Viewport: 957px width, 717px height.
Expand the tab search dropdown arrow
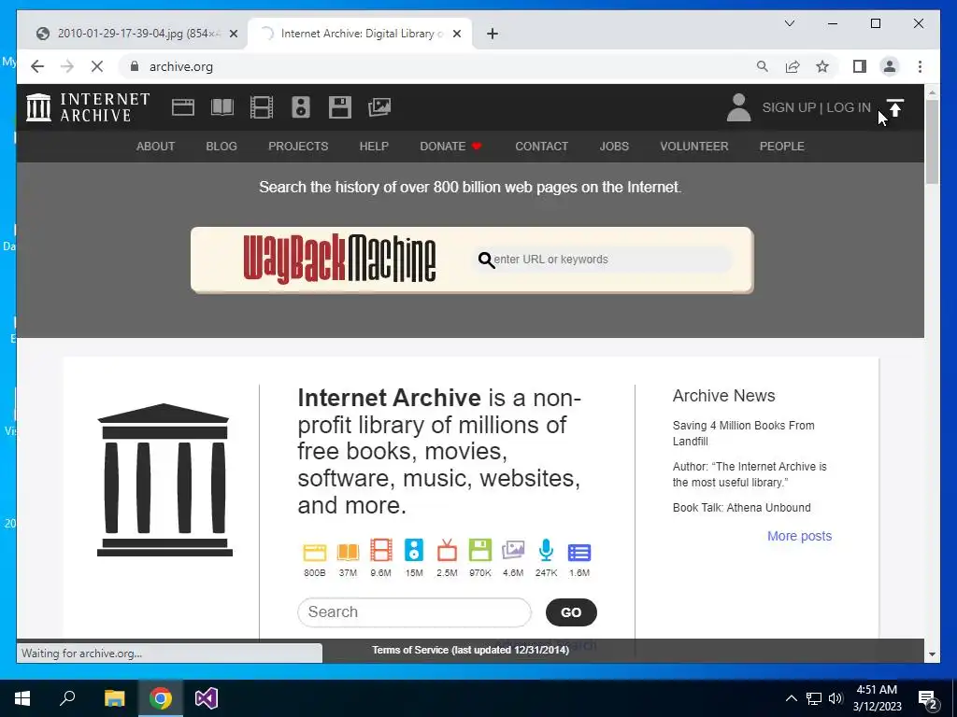coord(789,23)
